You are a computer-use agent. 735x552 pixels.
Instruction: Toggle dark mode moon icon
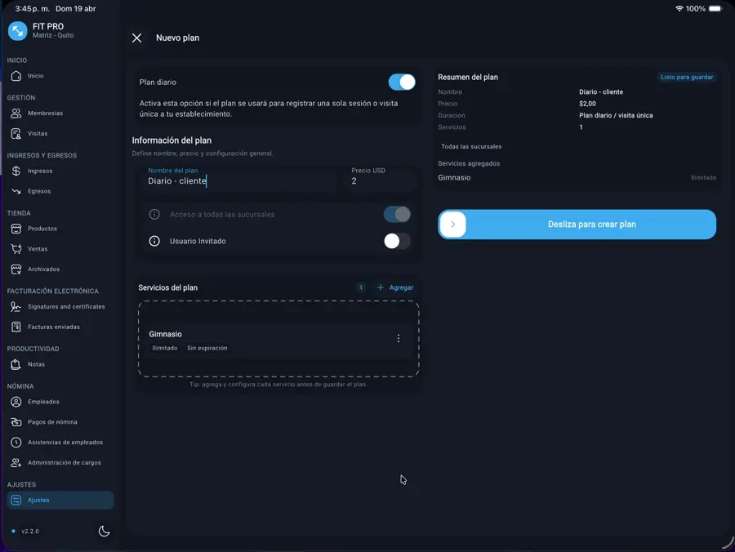tap(104, 531)
